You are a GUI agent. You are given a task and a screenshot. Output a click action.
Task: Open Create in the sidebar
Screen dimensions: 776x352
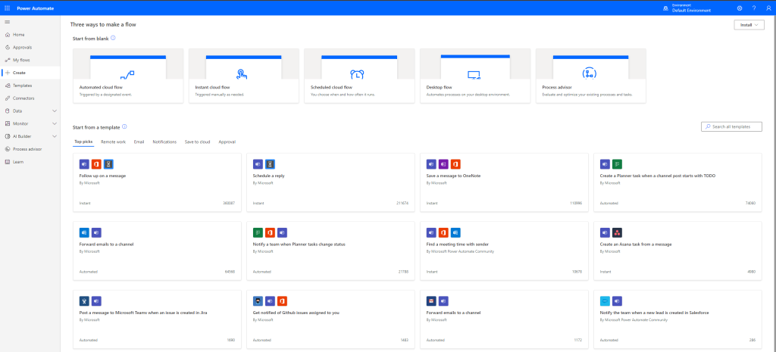(30, 73)
